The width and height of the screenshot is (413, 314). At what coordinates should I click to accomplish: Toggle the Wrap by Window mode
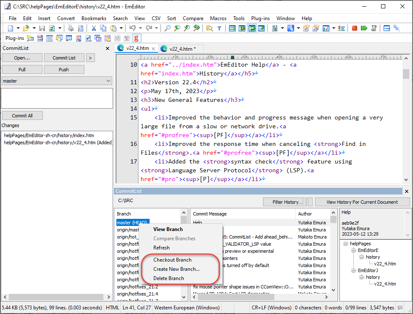click(x=252, y=28)
